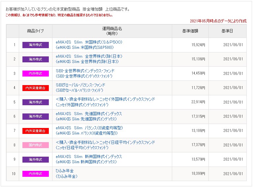Click 国内株式 badge in row 8
The width and height of the screenshot is (253, 187).
(x=36, y=145)
